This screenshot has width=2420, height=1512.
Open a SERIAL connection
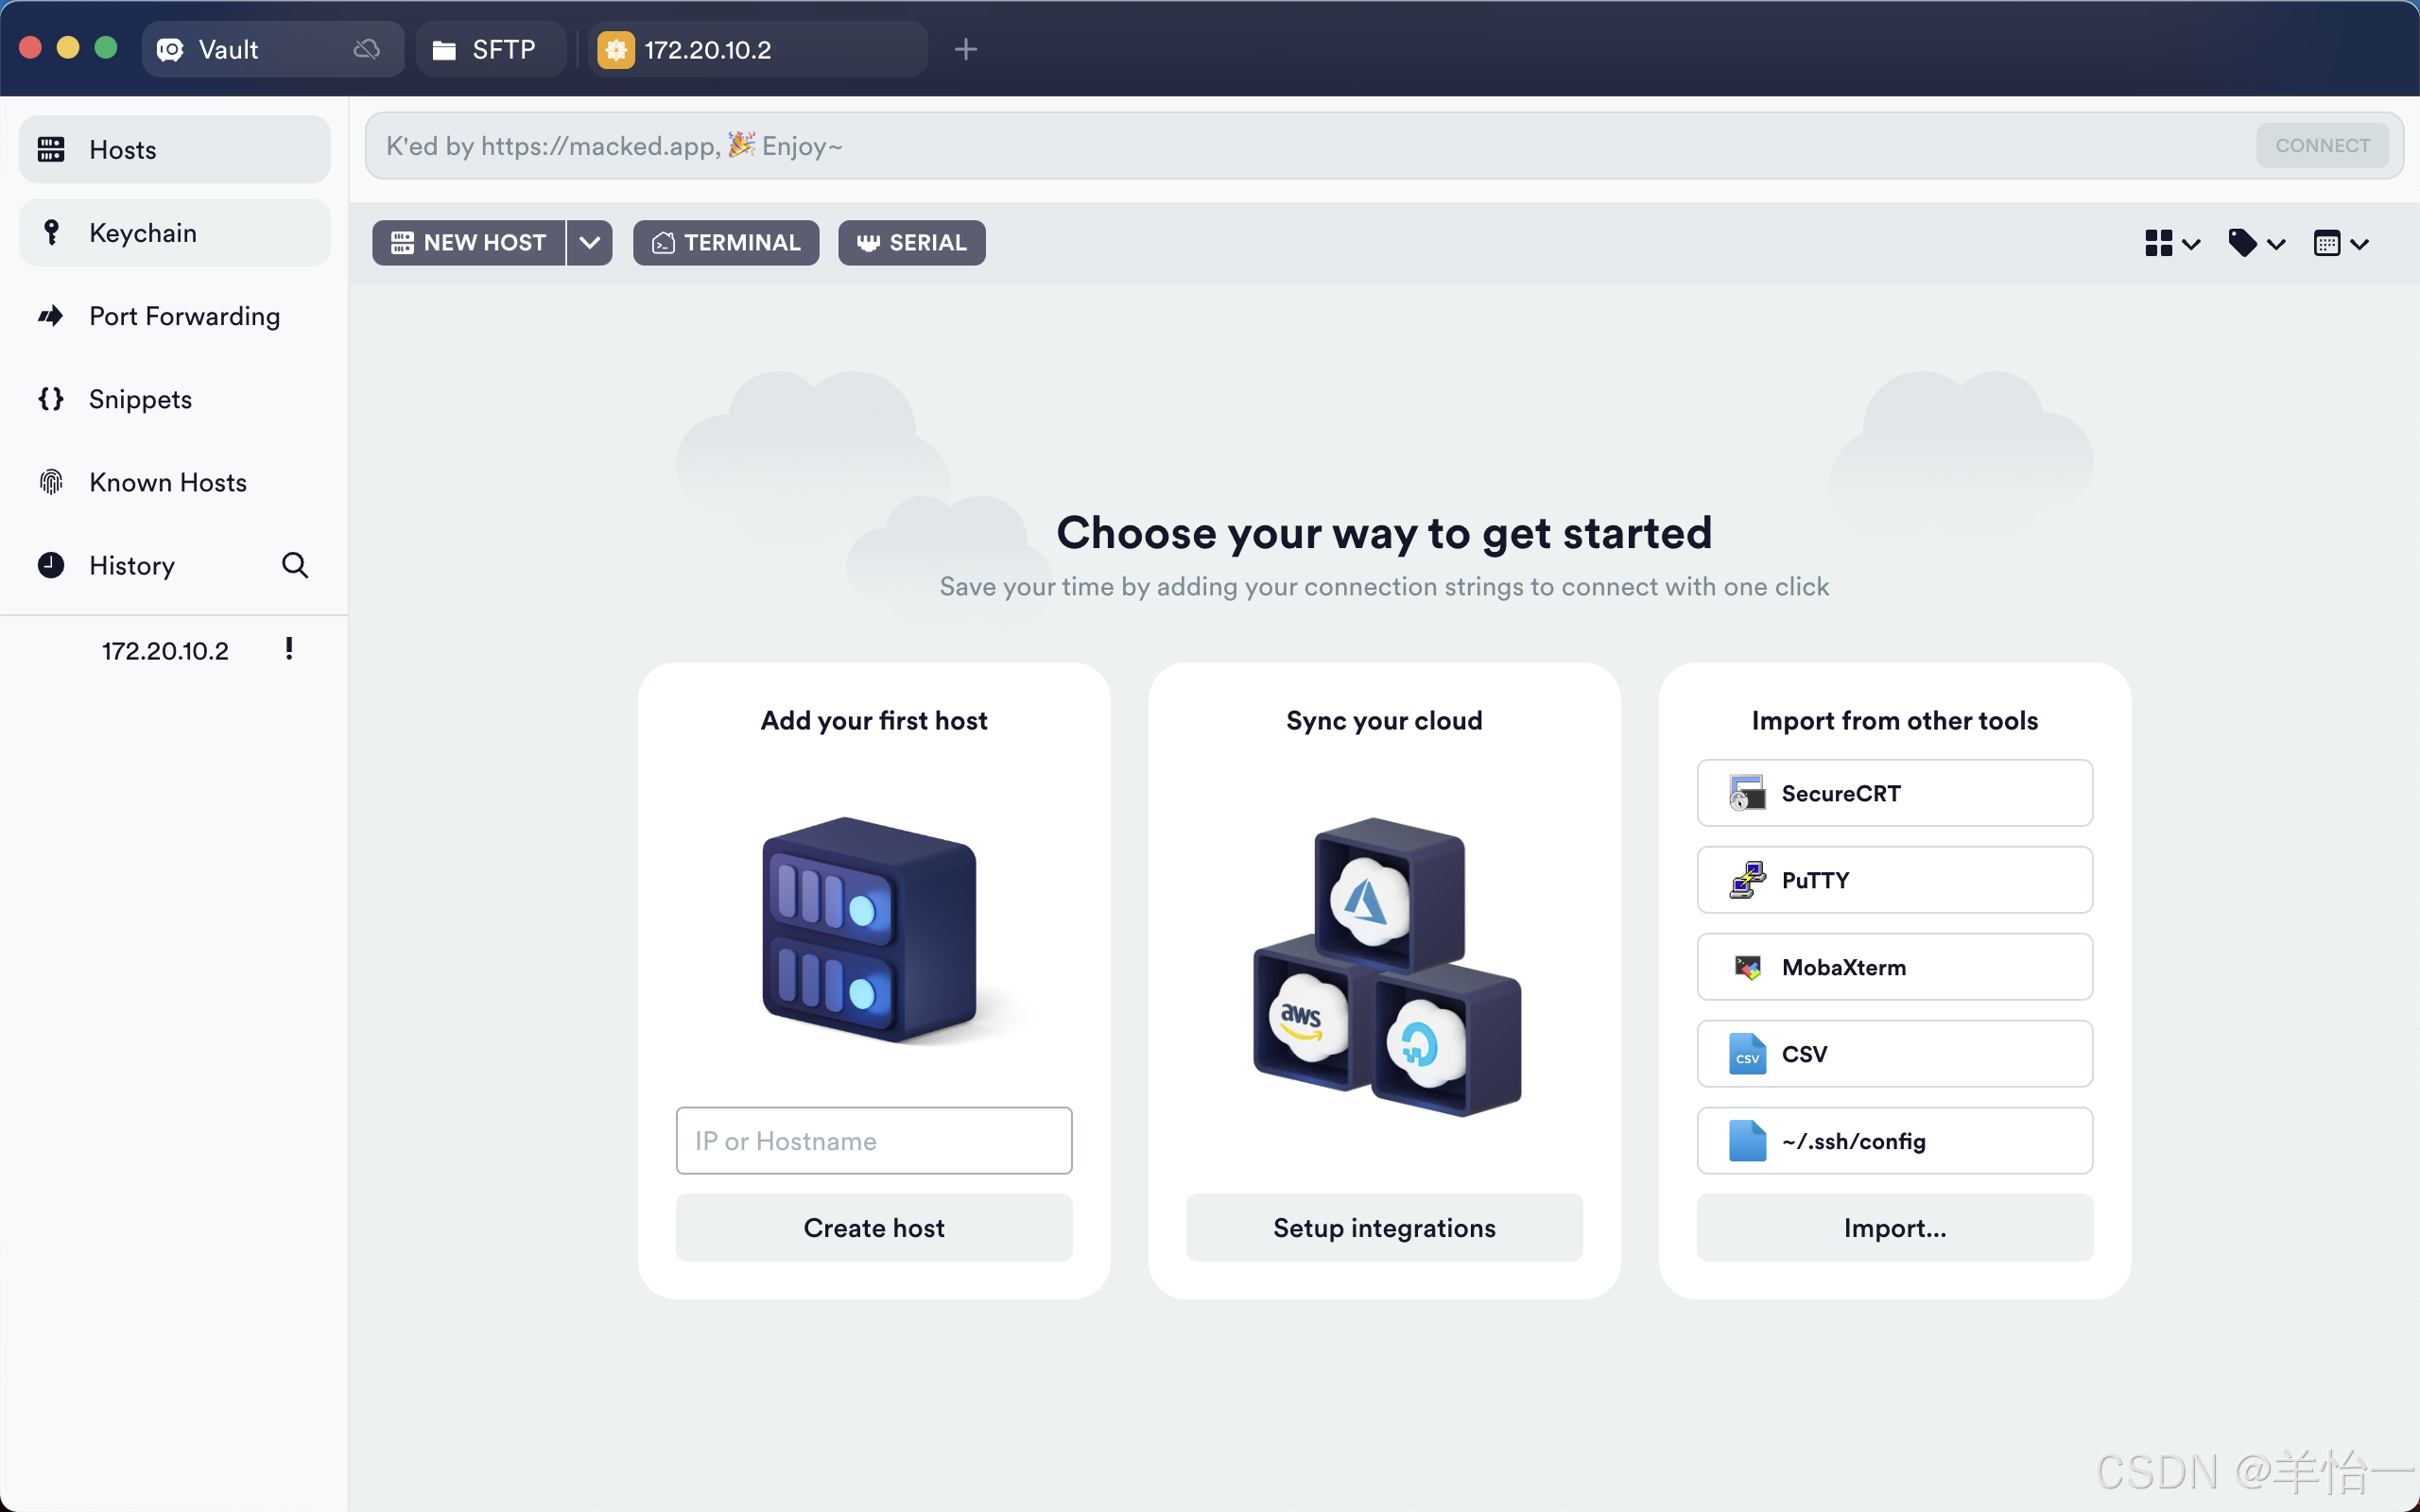pos(911,243)
